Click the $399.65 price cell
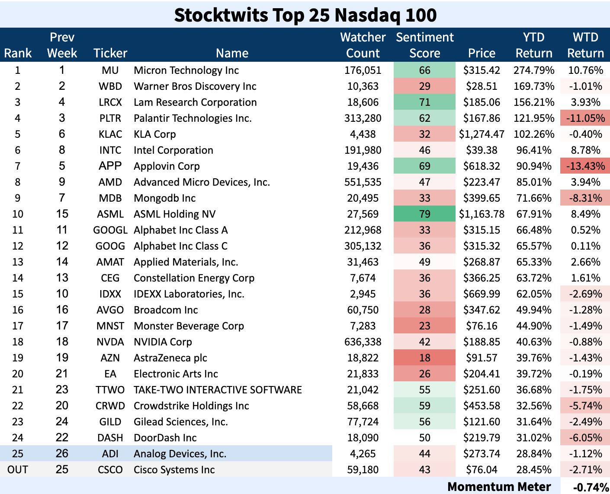 click(482, 198)
